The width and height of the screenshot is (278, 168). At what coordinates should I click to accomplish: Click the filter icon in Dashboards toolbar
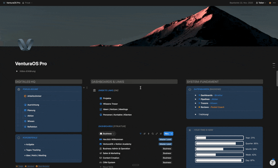tap(140, 133)
